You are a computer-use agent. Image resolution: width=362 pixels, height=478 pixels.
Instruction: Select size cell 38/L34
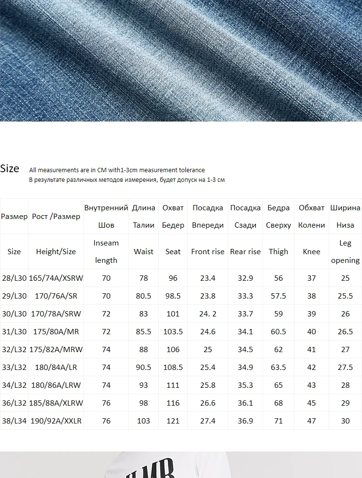14,421
